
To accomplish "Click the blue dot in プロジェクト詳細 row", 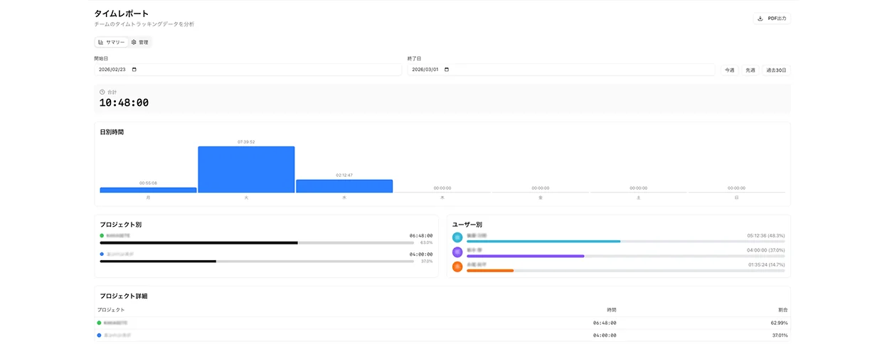I will click(100, 335).
